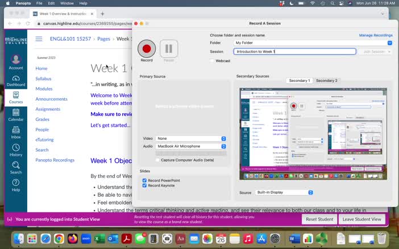
Task: Open Account in the Canvas sidebar
Action: (x=16, y=62)
